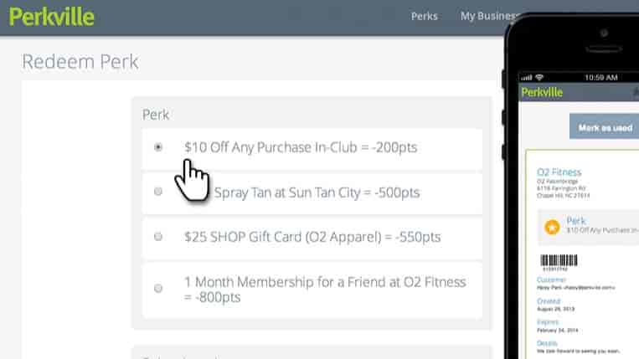This screenshot has width=639, height=359.
Task: Tap the Perk link in phone voucher
Action: pyautogui.click(x=576, y=221)
